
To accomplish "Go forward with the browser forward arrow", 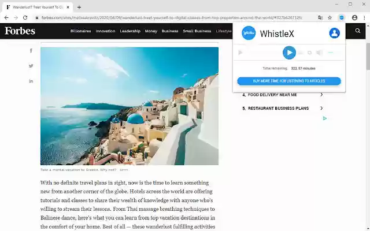I will tap(16, 18).
